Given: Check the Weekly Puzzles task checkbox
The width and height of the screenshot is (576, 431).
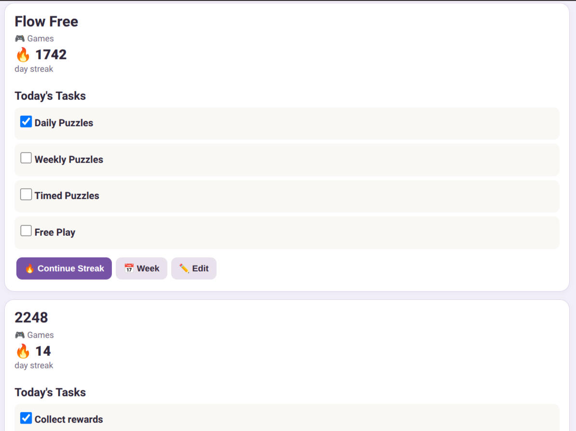Looking at the screenshot, I should 26,158.
